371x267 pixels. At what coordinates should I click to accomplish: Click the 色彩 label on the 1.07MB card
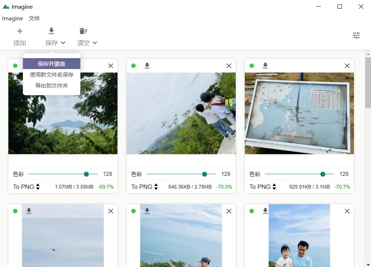click(x=18, y=174)
